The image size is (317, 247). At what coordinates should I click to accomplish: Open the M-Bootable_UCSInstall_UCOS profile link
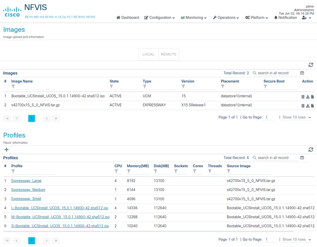(x=60, y=217)
